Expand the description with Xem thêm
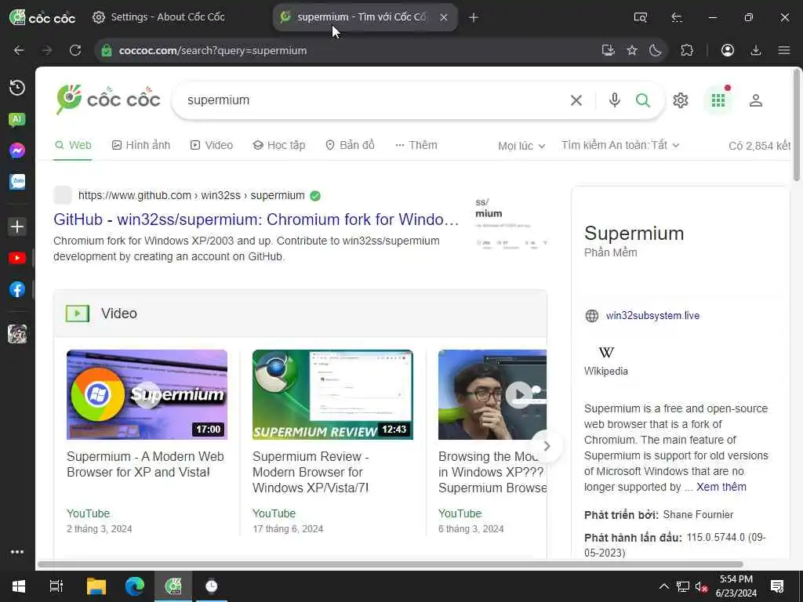Screen dimensions: 803x602 (721, 487)
